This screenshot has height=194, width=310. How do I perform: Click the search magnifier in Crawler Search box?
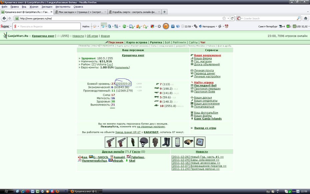click(299, 18)
